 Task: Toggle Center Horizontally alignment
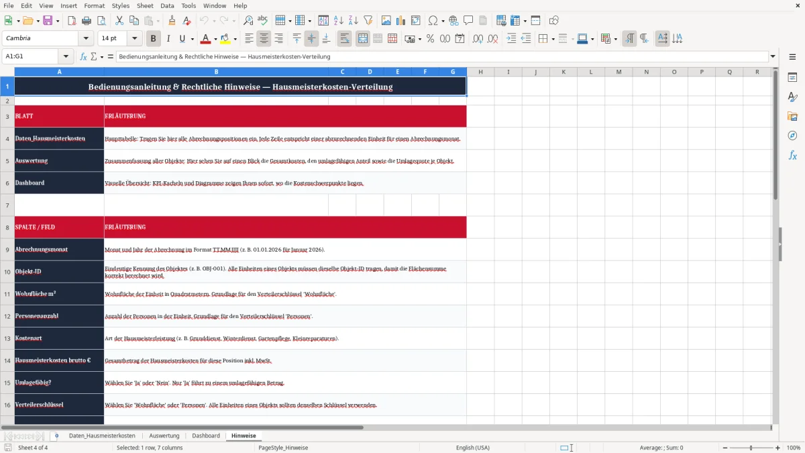pos(264,39)
